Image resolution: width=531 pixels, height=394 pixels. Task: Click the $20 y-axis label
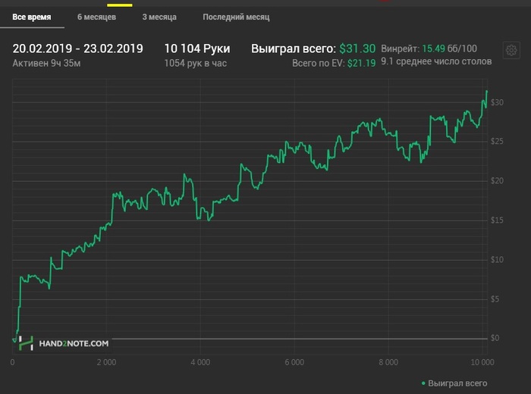[497, 181]
